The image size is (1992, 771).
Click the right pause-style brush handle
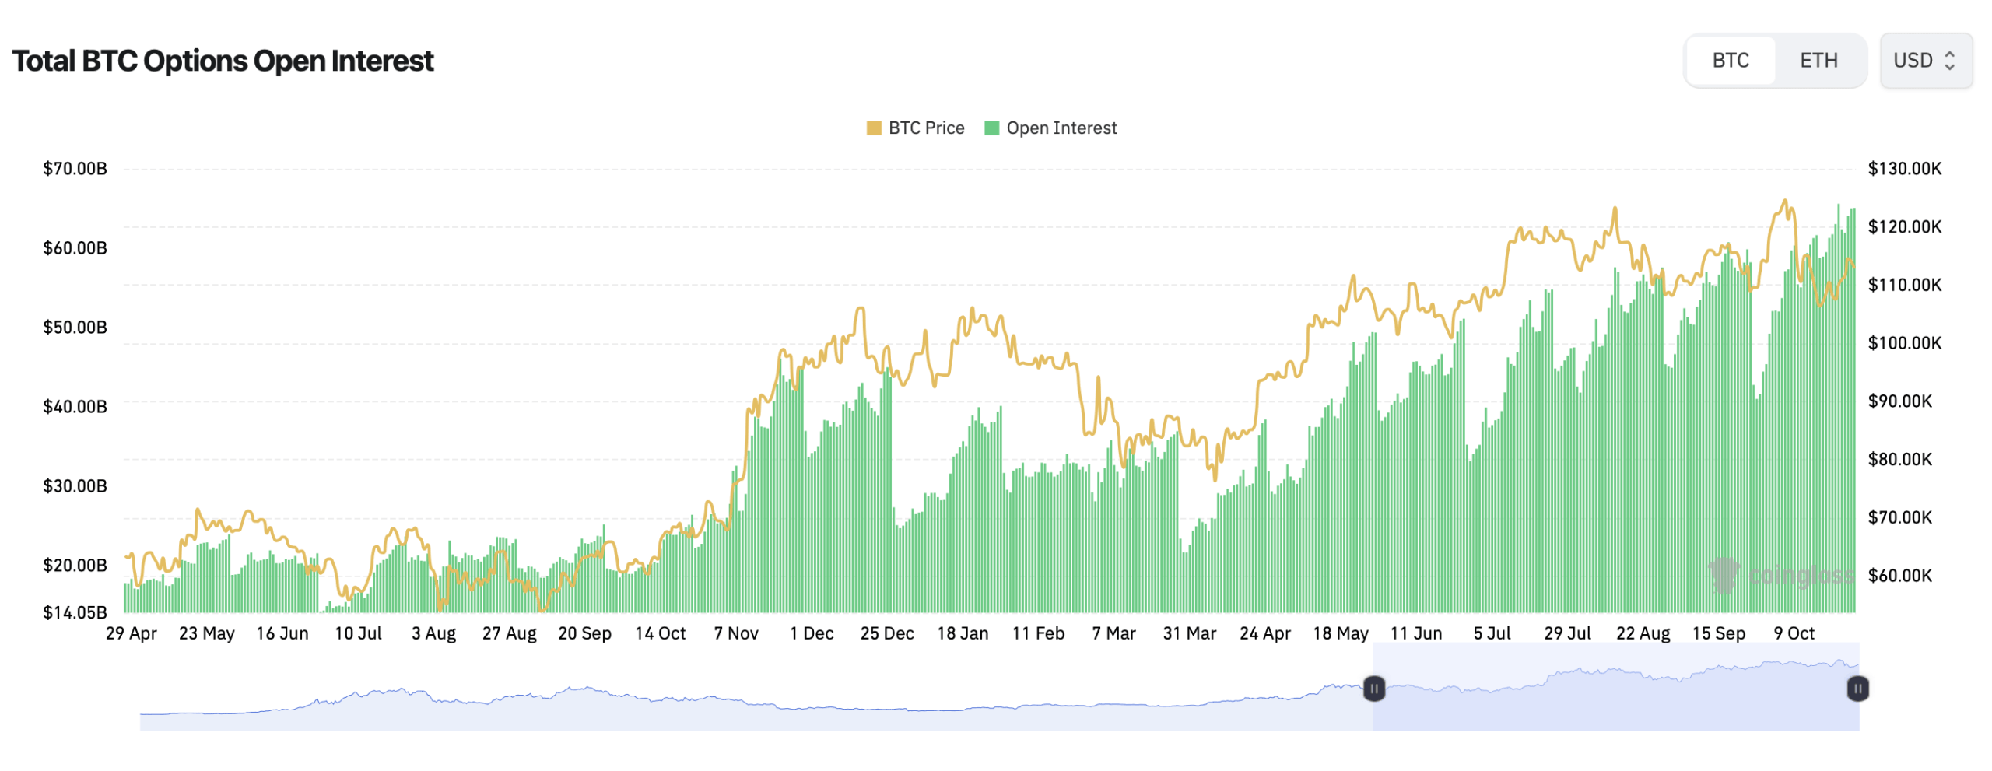point(1857,689)
